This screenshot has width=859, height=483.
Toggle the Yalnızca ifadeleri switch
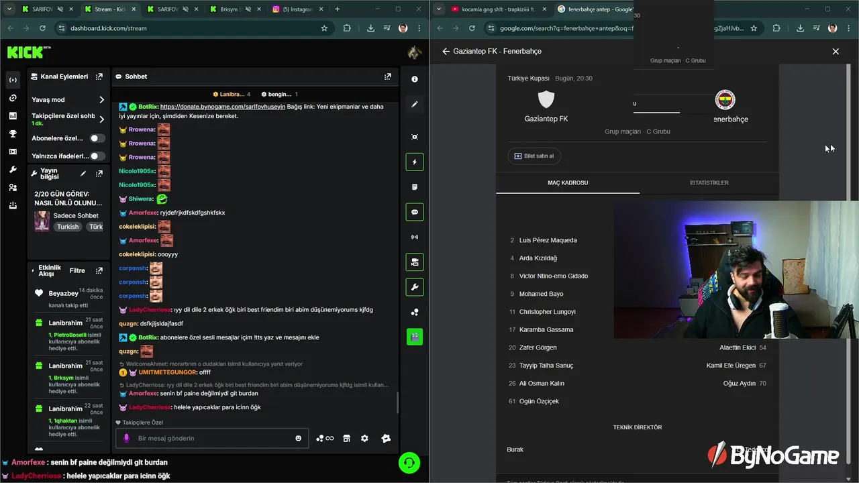coord(98,156)
